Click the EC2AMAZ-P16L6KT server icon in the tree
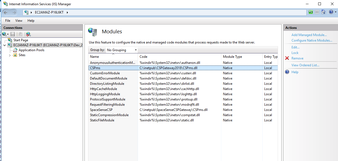The image size is (338, 161). (10, 45)
